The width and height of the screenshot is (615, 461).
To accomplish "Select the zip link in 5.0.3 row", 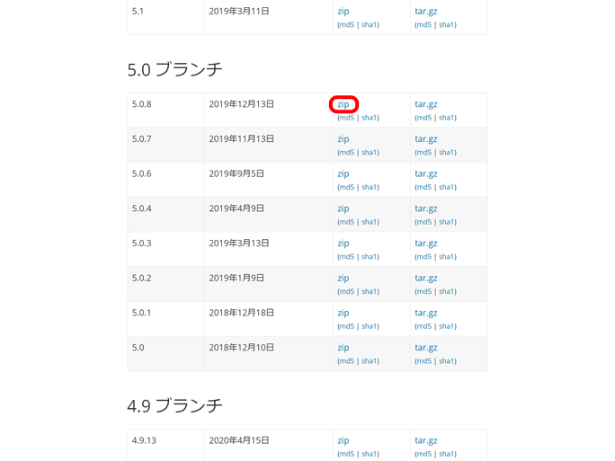I will pos(343,244).
